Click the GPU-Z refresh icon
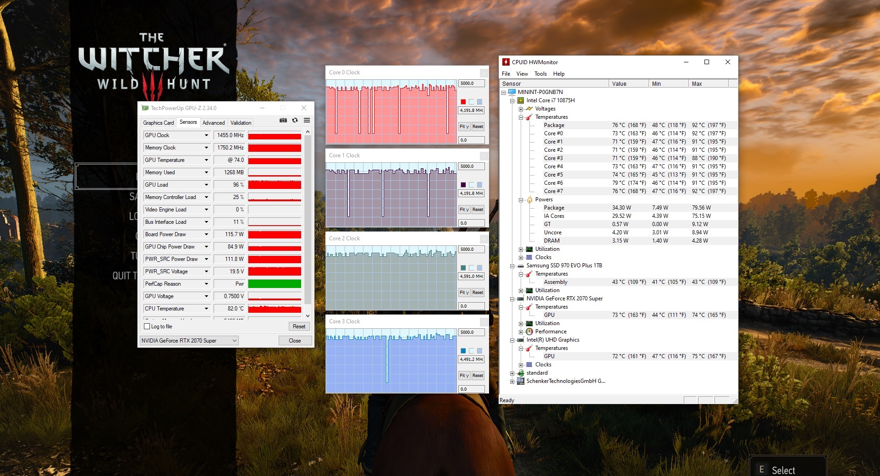Image resolution: width=880 pixels, height=476 pixels. pyautogui.click(x=295, y=120)
